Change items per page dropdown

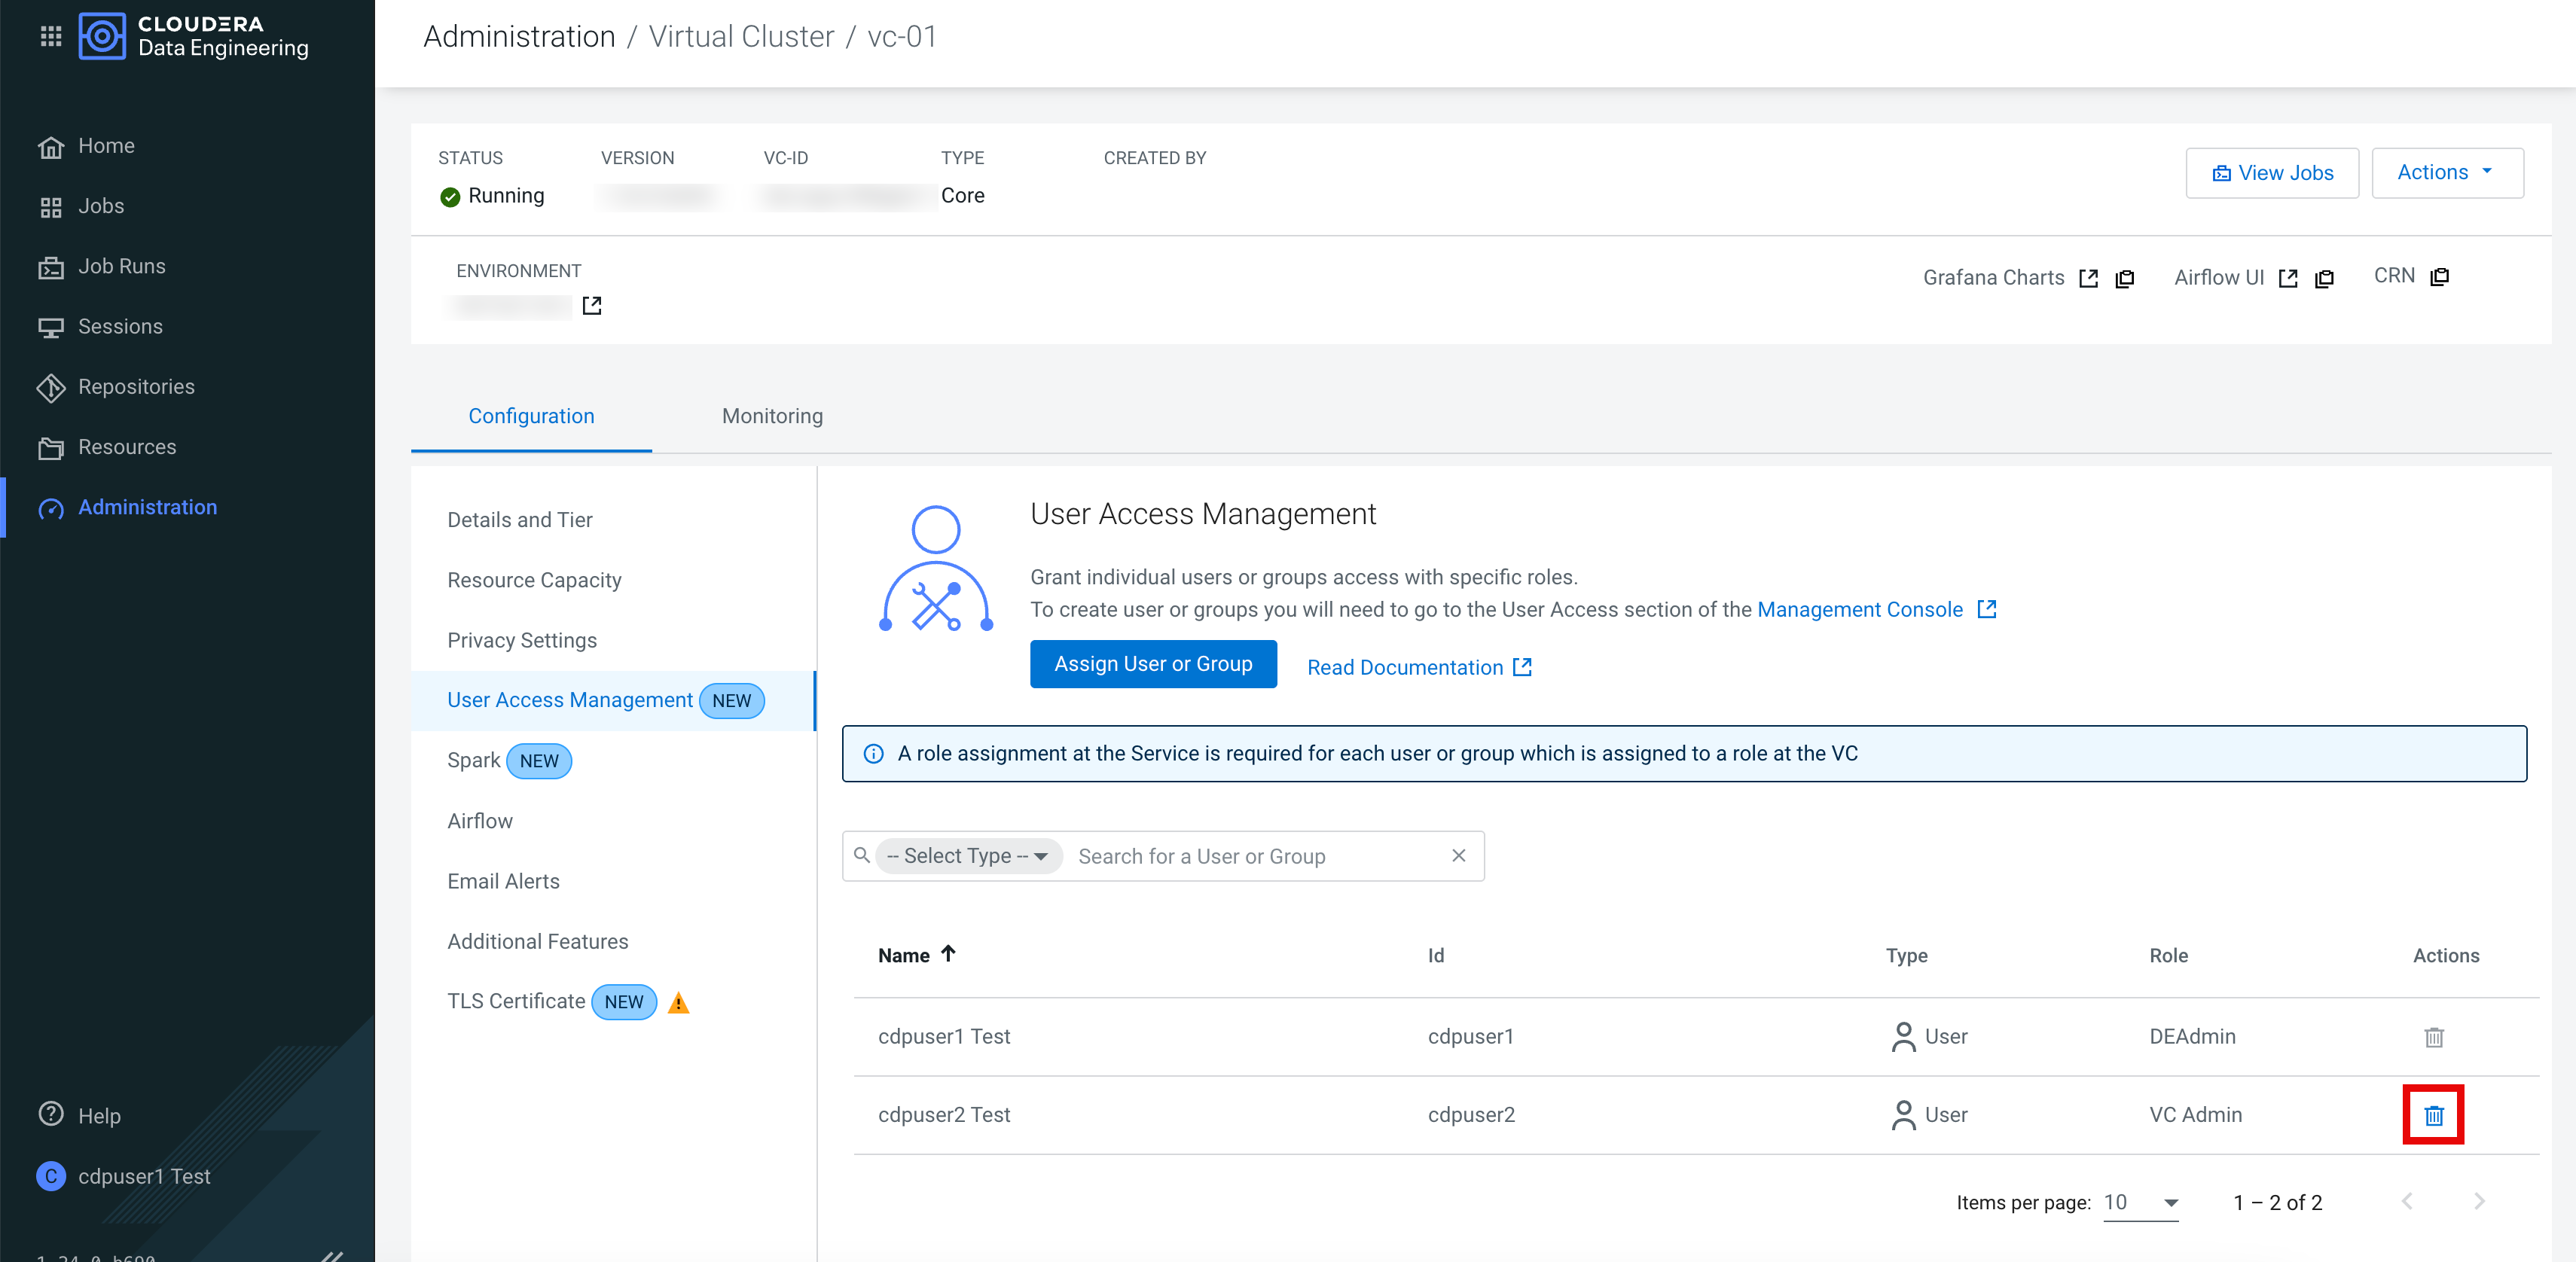(x=2140, y=1202)
